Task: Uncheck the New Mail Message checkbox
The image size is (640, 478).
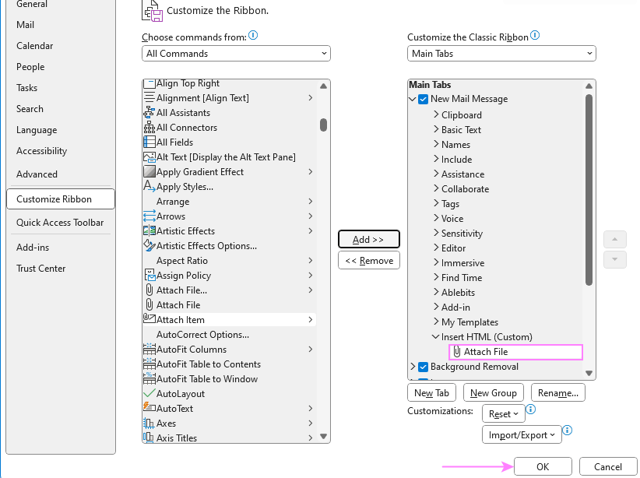Action: [x=423, y=100]
